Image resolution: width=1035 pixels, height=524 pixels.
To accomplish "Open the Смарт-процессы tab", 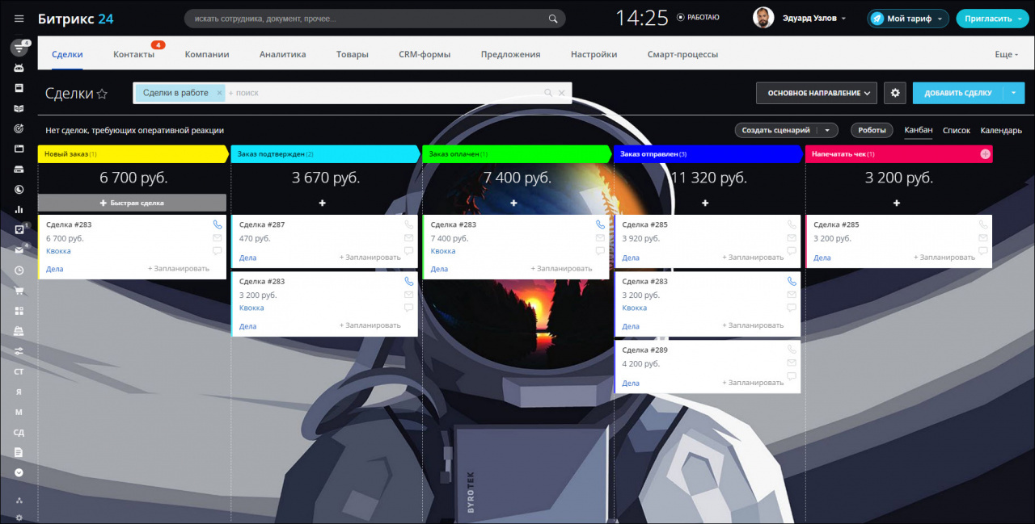I will pos(682,54).
